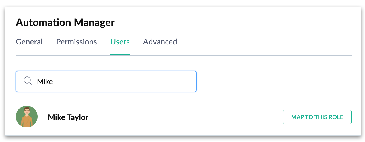The image size is (365, 142).
Task: Go to the Advanced tab
Action: 160,42
